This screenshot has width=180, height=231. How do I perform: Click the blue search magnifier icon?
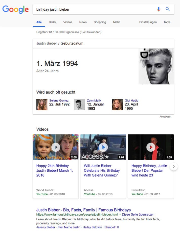coord(167,9)
